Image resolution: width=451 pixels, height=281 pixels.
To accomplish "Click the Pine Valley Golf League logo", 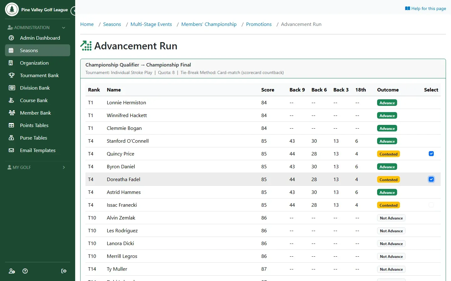I will 12,9.
